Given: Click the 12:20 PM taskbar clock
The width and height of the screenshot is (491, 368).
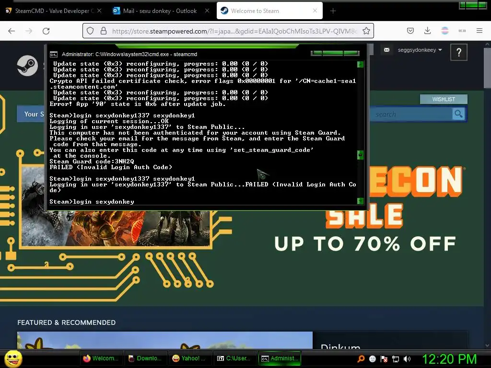Looking at the screenshot, I should point(450,359).
